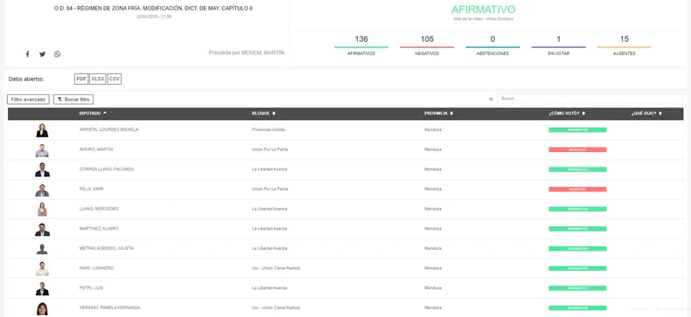691x317 pixels.
Task: Sort by the ¿QUÉ DIJO? column arrows
Action: 660,114
